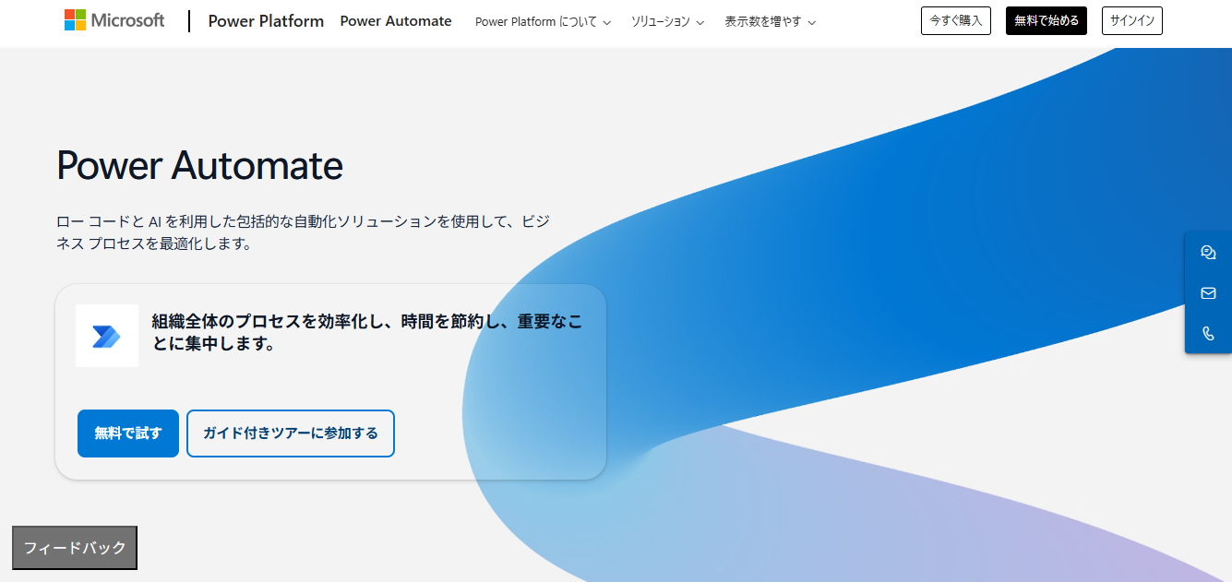The width and height of the screenshot is (1232, 582).
Task: Expand the 表示数を増やす dropdown
Action: (771, 21)
